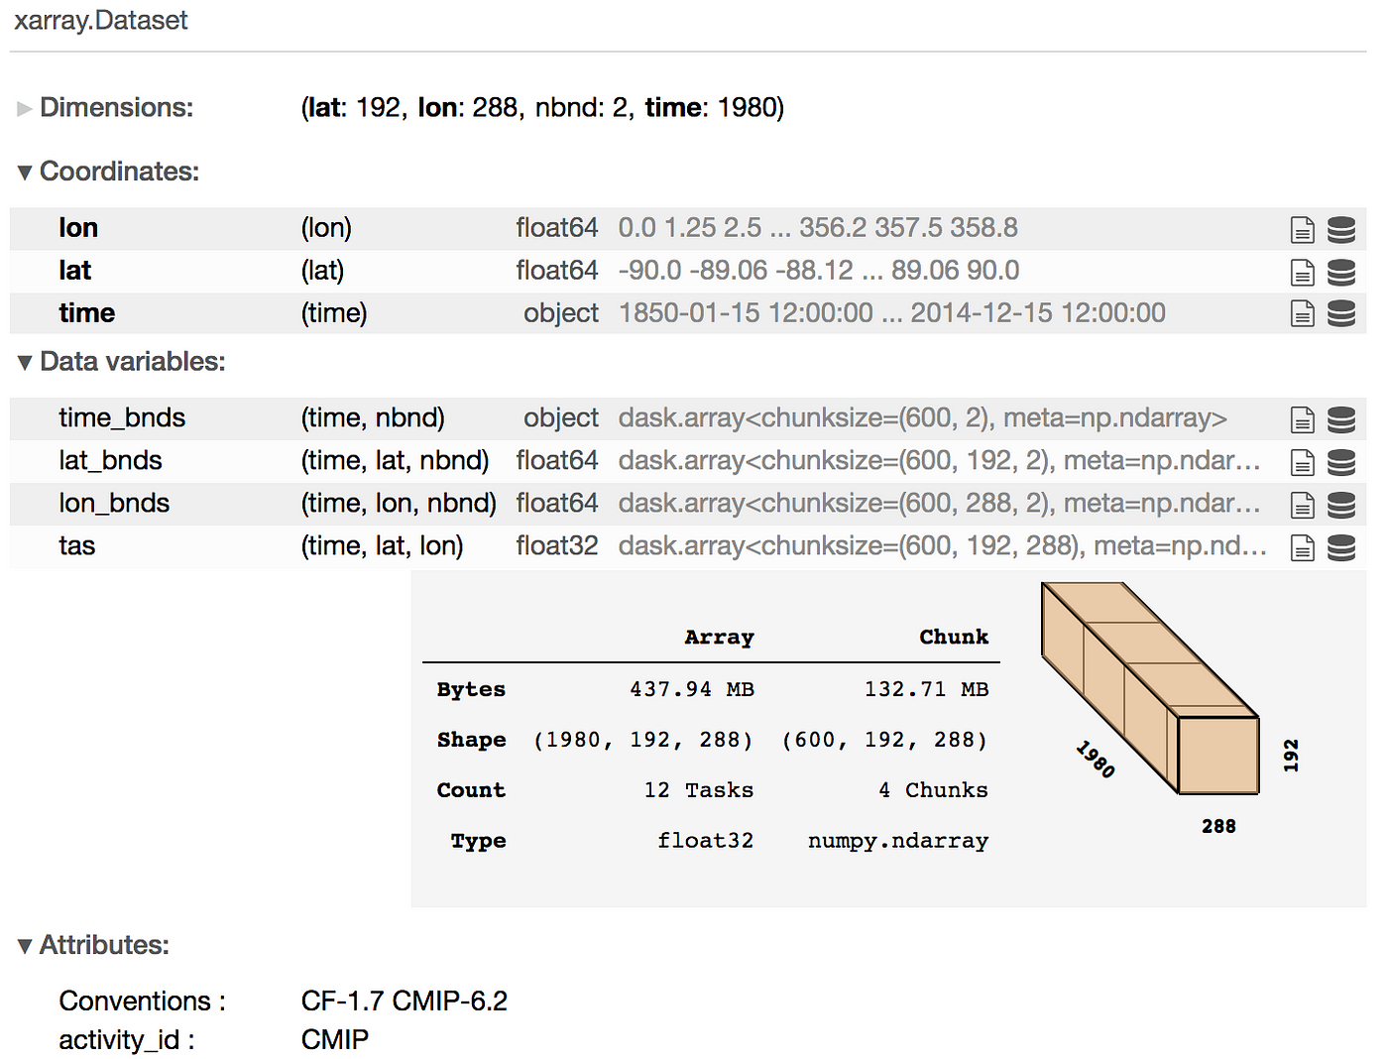Click the Chunk column header
1388x1059 pixels.
point(954,638)
